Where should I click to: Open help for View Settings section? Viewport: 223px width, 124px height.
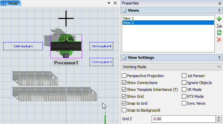click(219, 58)
